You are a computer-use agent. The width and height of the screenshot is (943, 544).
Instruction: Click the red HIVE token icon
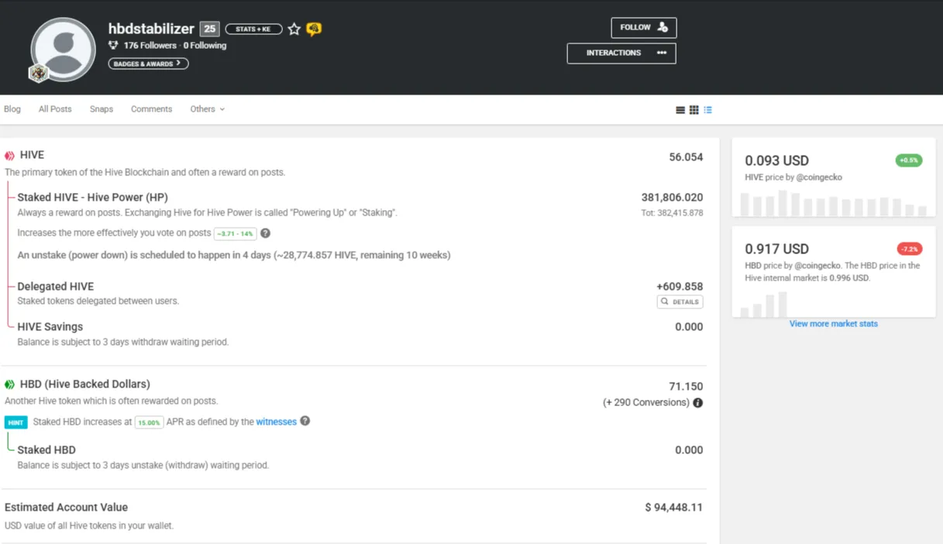pos(9,156)
